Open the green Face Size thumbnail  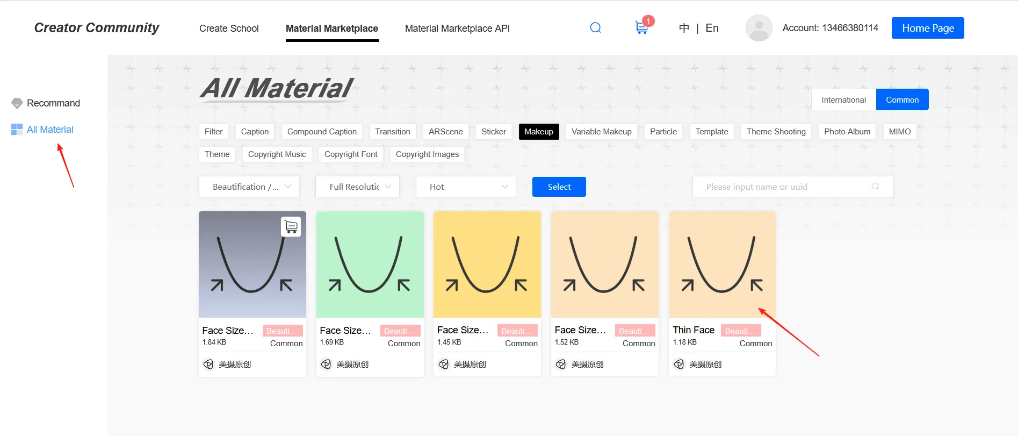coord(370,265)
